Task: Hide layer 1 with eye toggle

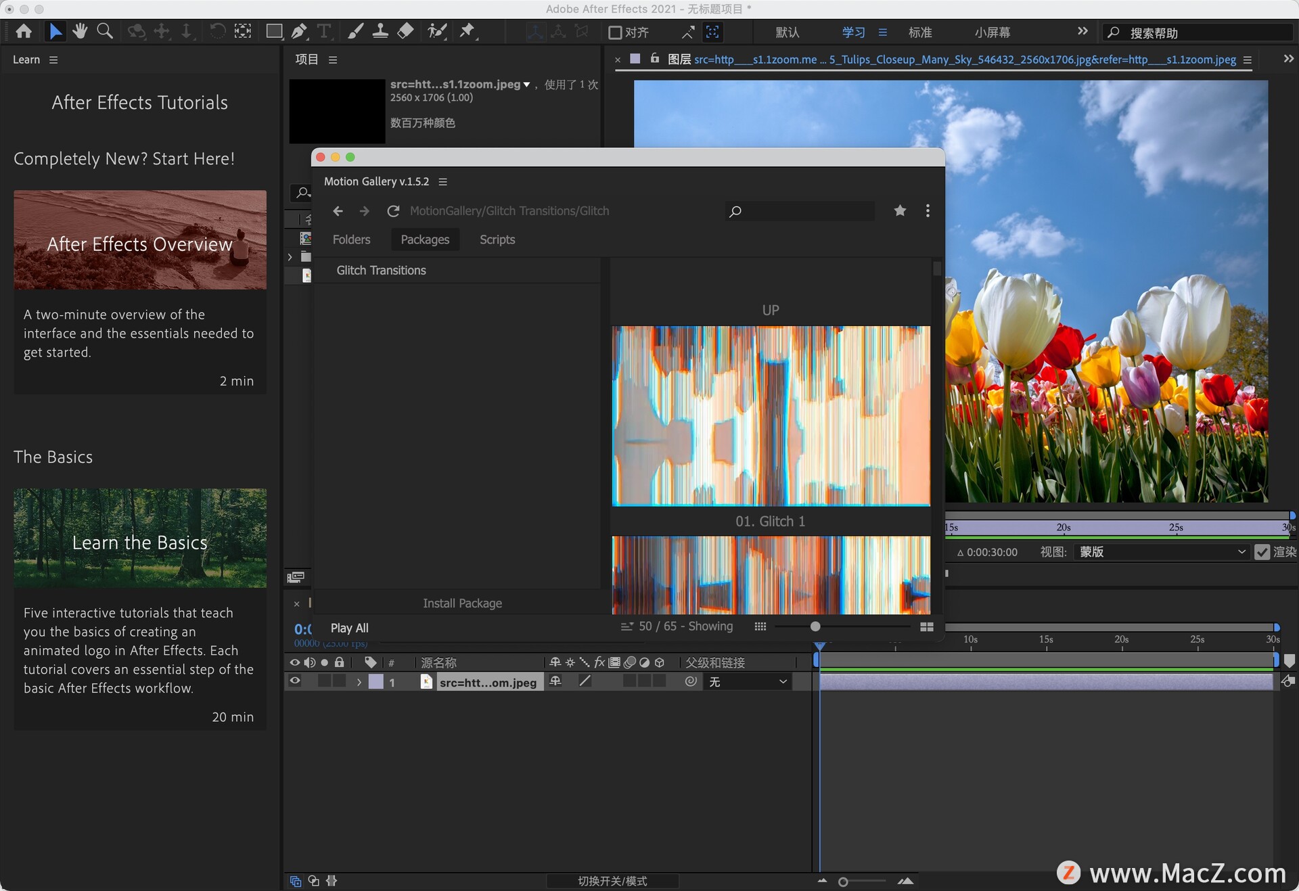Action: point(295,681)
